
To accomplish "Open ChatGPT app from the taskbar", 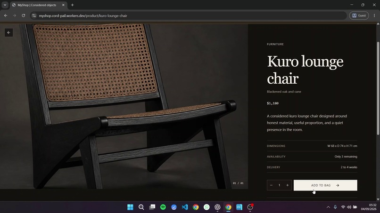I will pos(218,207).
